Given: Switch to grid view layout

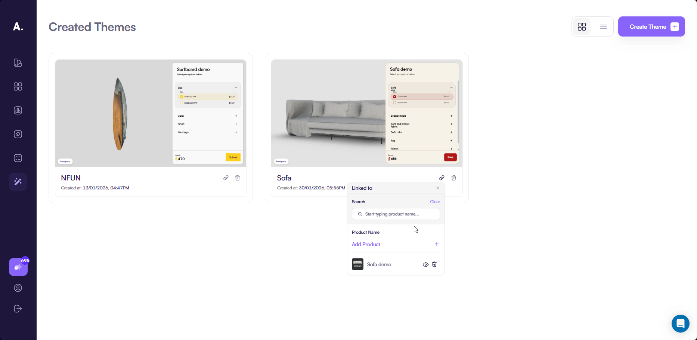Looking at the screenshot, I should 582,26.
